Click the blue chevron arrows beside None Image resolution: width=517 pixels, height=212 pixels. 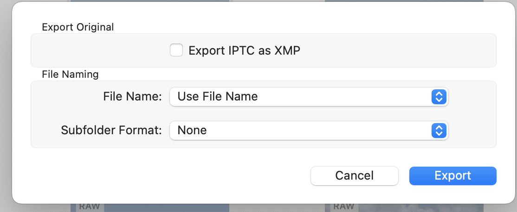tap(439, 130)
